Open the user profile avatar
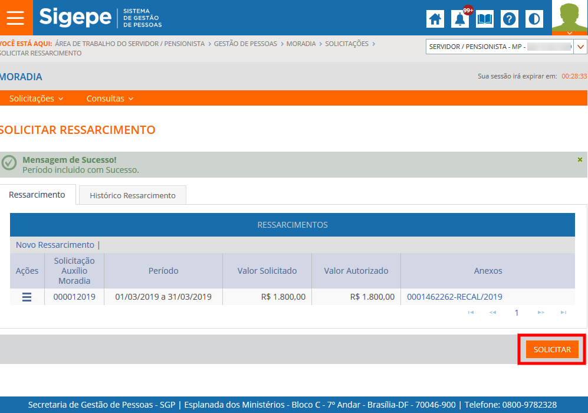 (x=569, y=18)
